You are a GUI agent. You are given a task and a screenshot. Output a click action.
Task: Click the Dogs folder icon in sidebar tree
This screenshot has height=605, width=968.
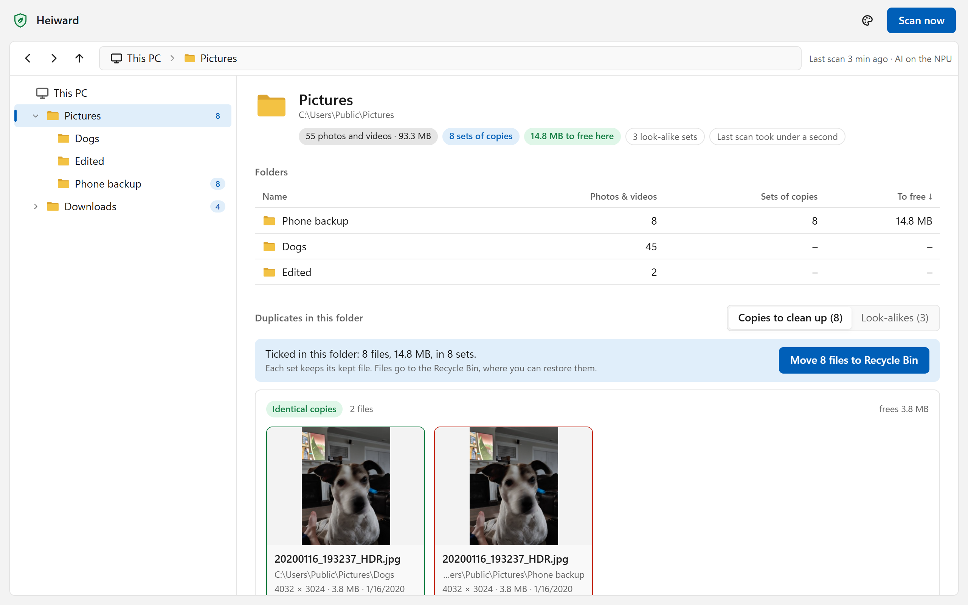63,138
